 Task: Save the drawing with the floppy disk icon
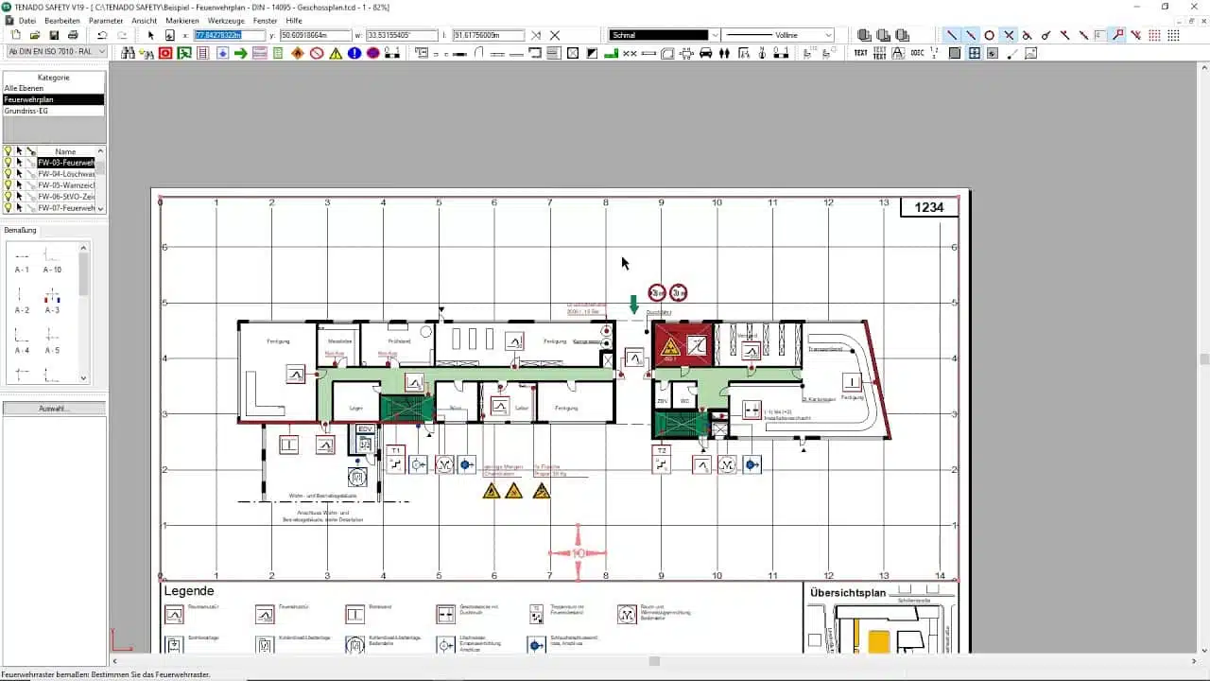coord(54,35)
